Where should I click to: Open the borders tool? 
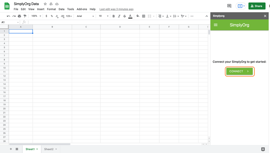click(x=144, y=16)
